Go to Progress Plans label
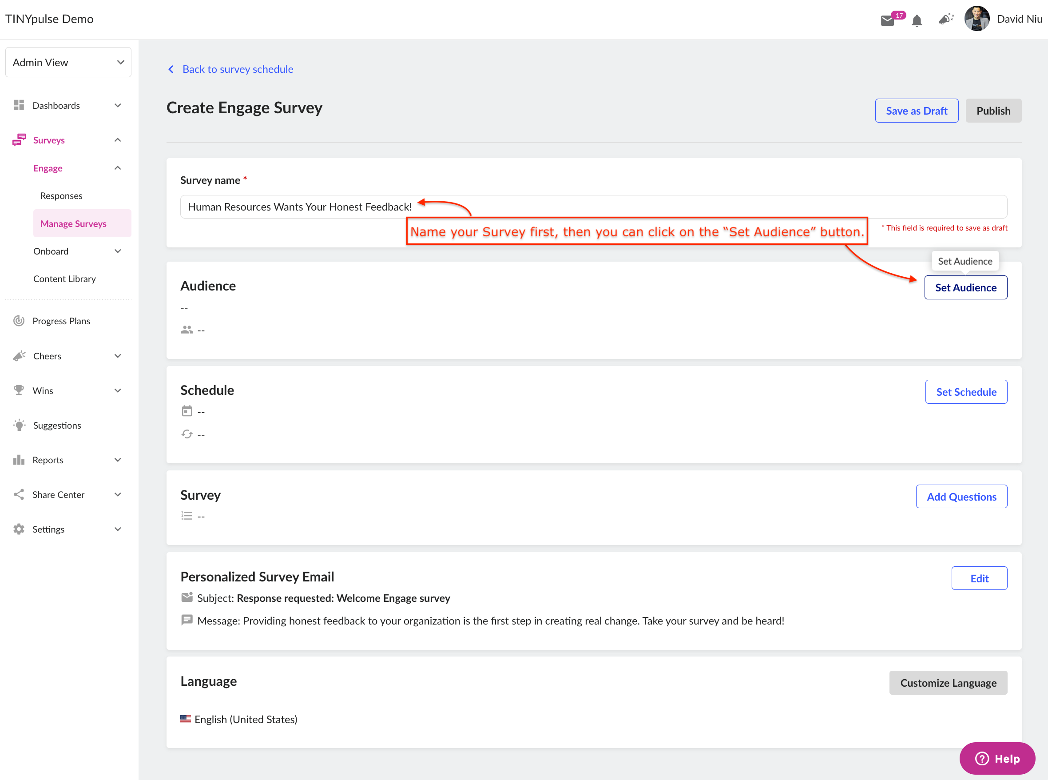This screenshot has width=1048, height=780. (61, 321)
